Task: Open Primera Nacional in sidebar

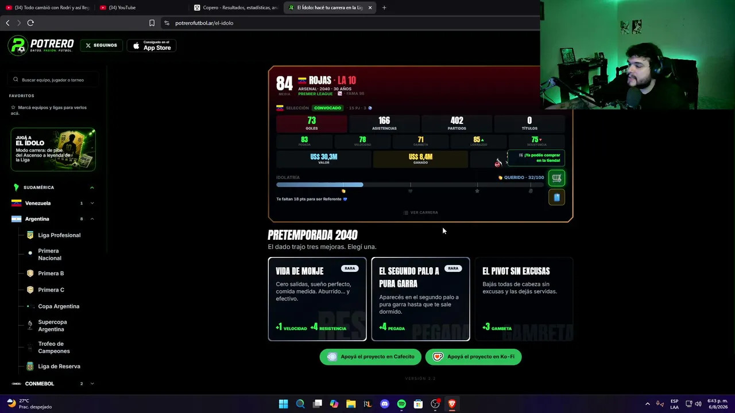Action: pyautogui.click(x=49, y=255)
